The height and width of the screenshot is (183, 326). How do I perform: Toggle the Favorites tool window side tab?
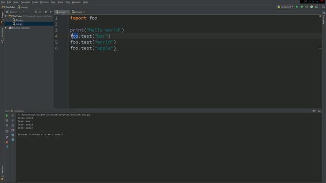(2, 172)
